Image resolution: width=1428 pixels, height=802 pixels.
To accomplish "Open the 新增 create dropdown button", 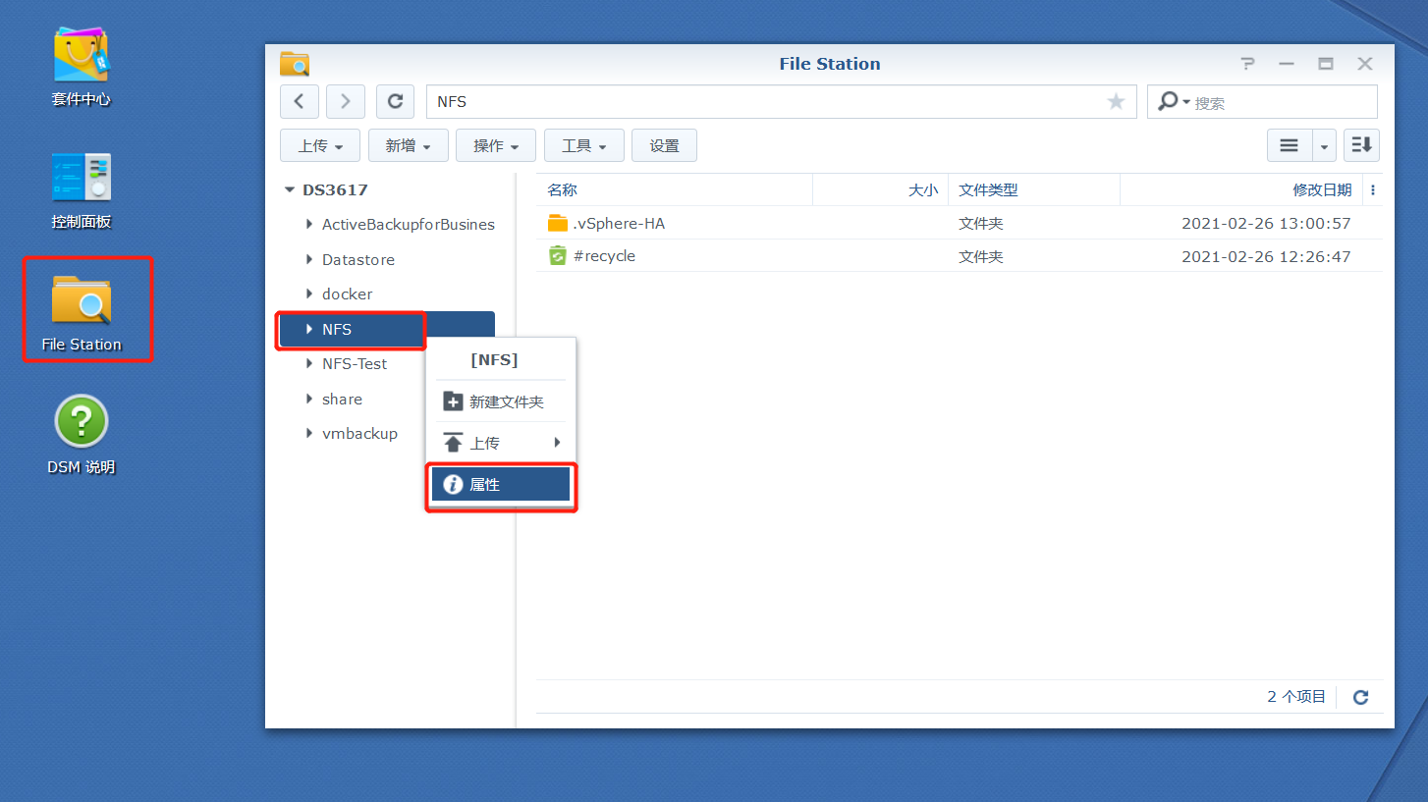I will (409, 145).
